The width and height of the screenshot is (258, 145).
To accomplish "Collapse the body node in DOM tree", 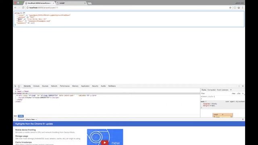I will [15, 93].
